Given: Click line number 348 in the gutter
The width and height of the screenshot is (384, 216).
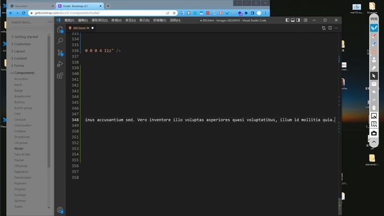Looking at the screenshot, I should tap(76, 120).
